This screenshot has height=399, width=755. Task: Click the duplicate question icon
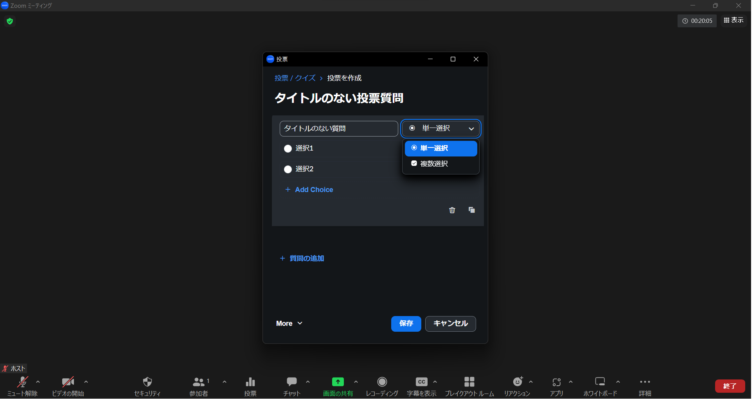(x=471, y=210)
